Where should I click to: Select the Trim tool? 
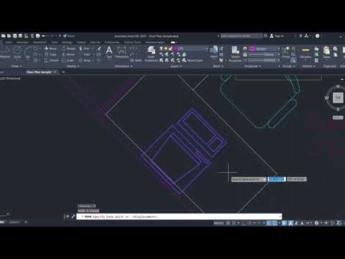click(86, 48)
